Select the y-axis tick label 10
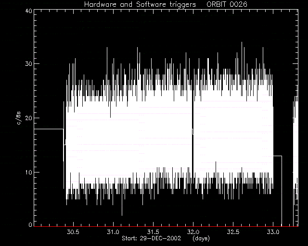The height and width of the screenshot is (246, 308). click(x=29, y=172)
